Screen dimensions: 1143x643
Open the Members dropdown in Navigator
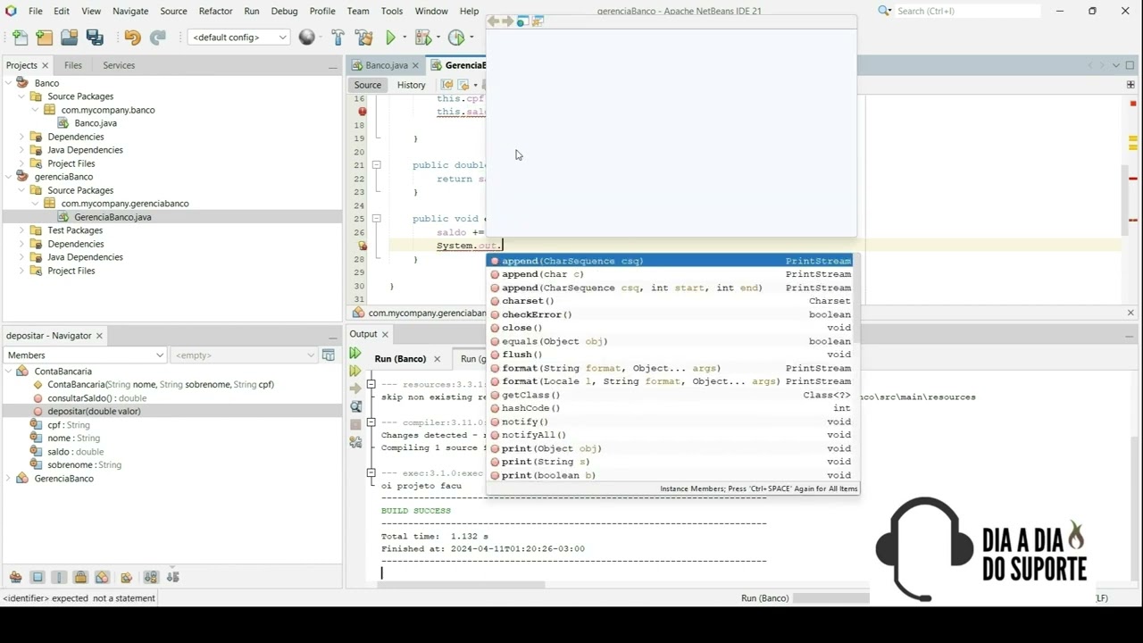click(x=85, y=355)
